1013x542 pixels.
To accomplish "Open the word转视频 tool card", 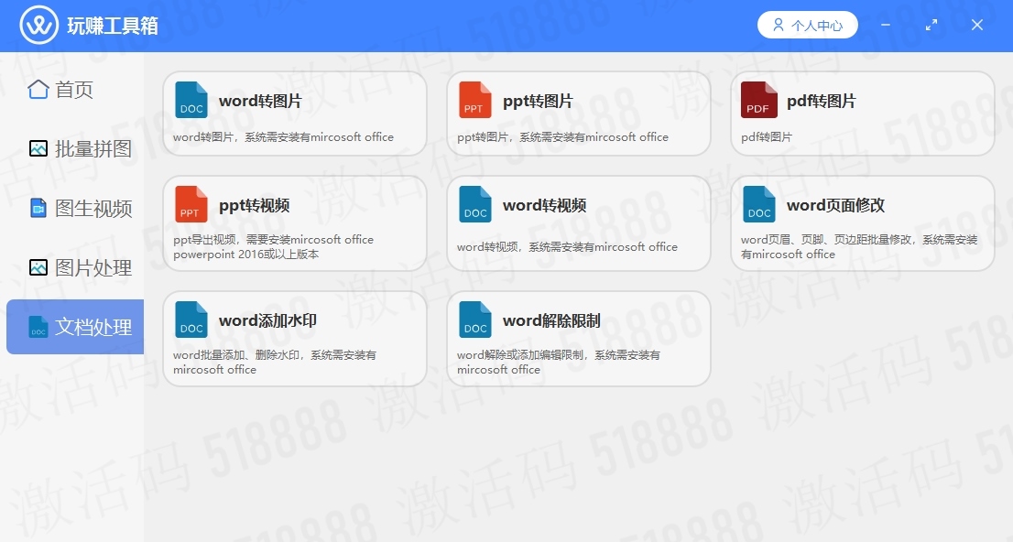I will [578, 223].
